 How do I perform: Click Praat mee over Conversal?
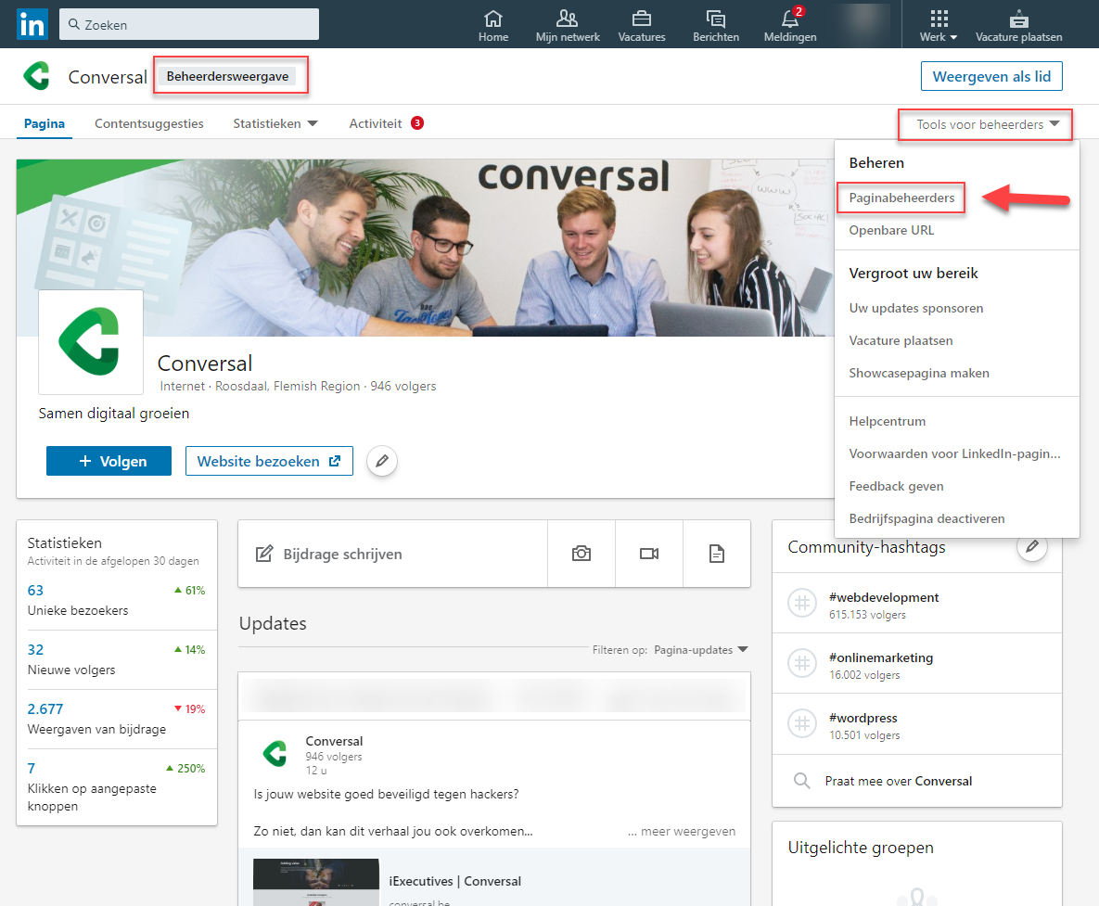point(898,781)
